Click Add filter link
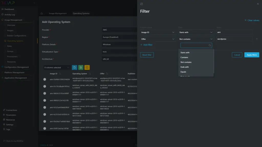The height and width of the screenshot is (147, 262). click(x=146, y=45)
